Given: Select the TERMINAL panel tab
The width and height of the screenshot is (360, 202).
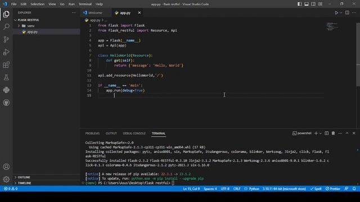Looking at the screenshot, I should [x=159, y=134].
